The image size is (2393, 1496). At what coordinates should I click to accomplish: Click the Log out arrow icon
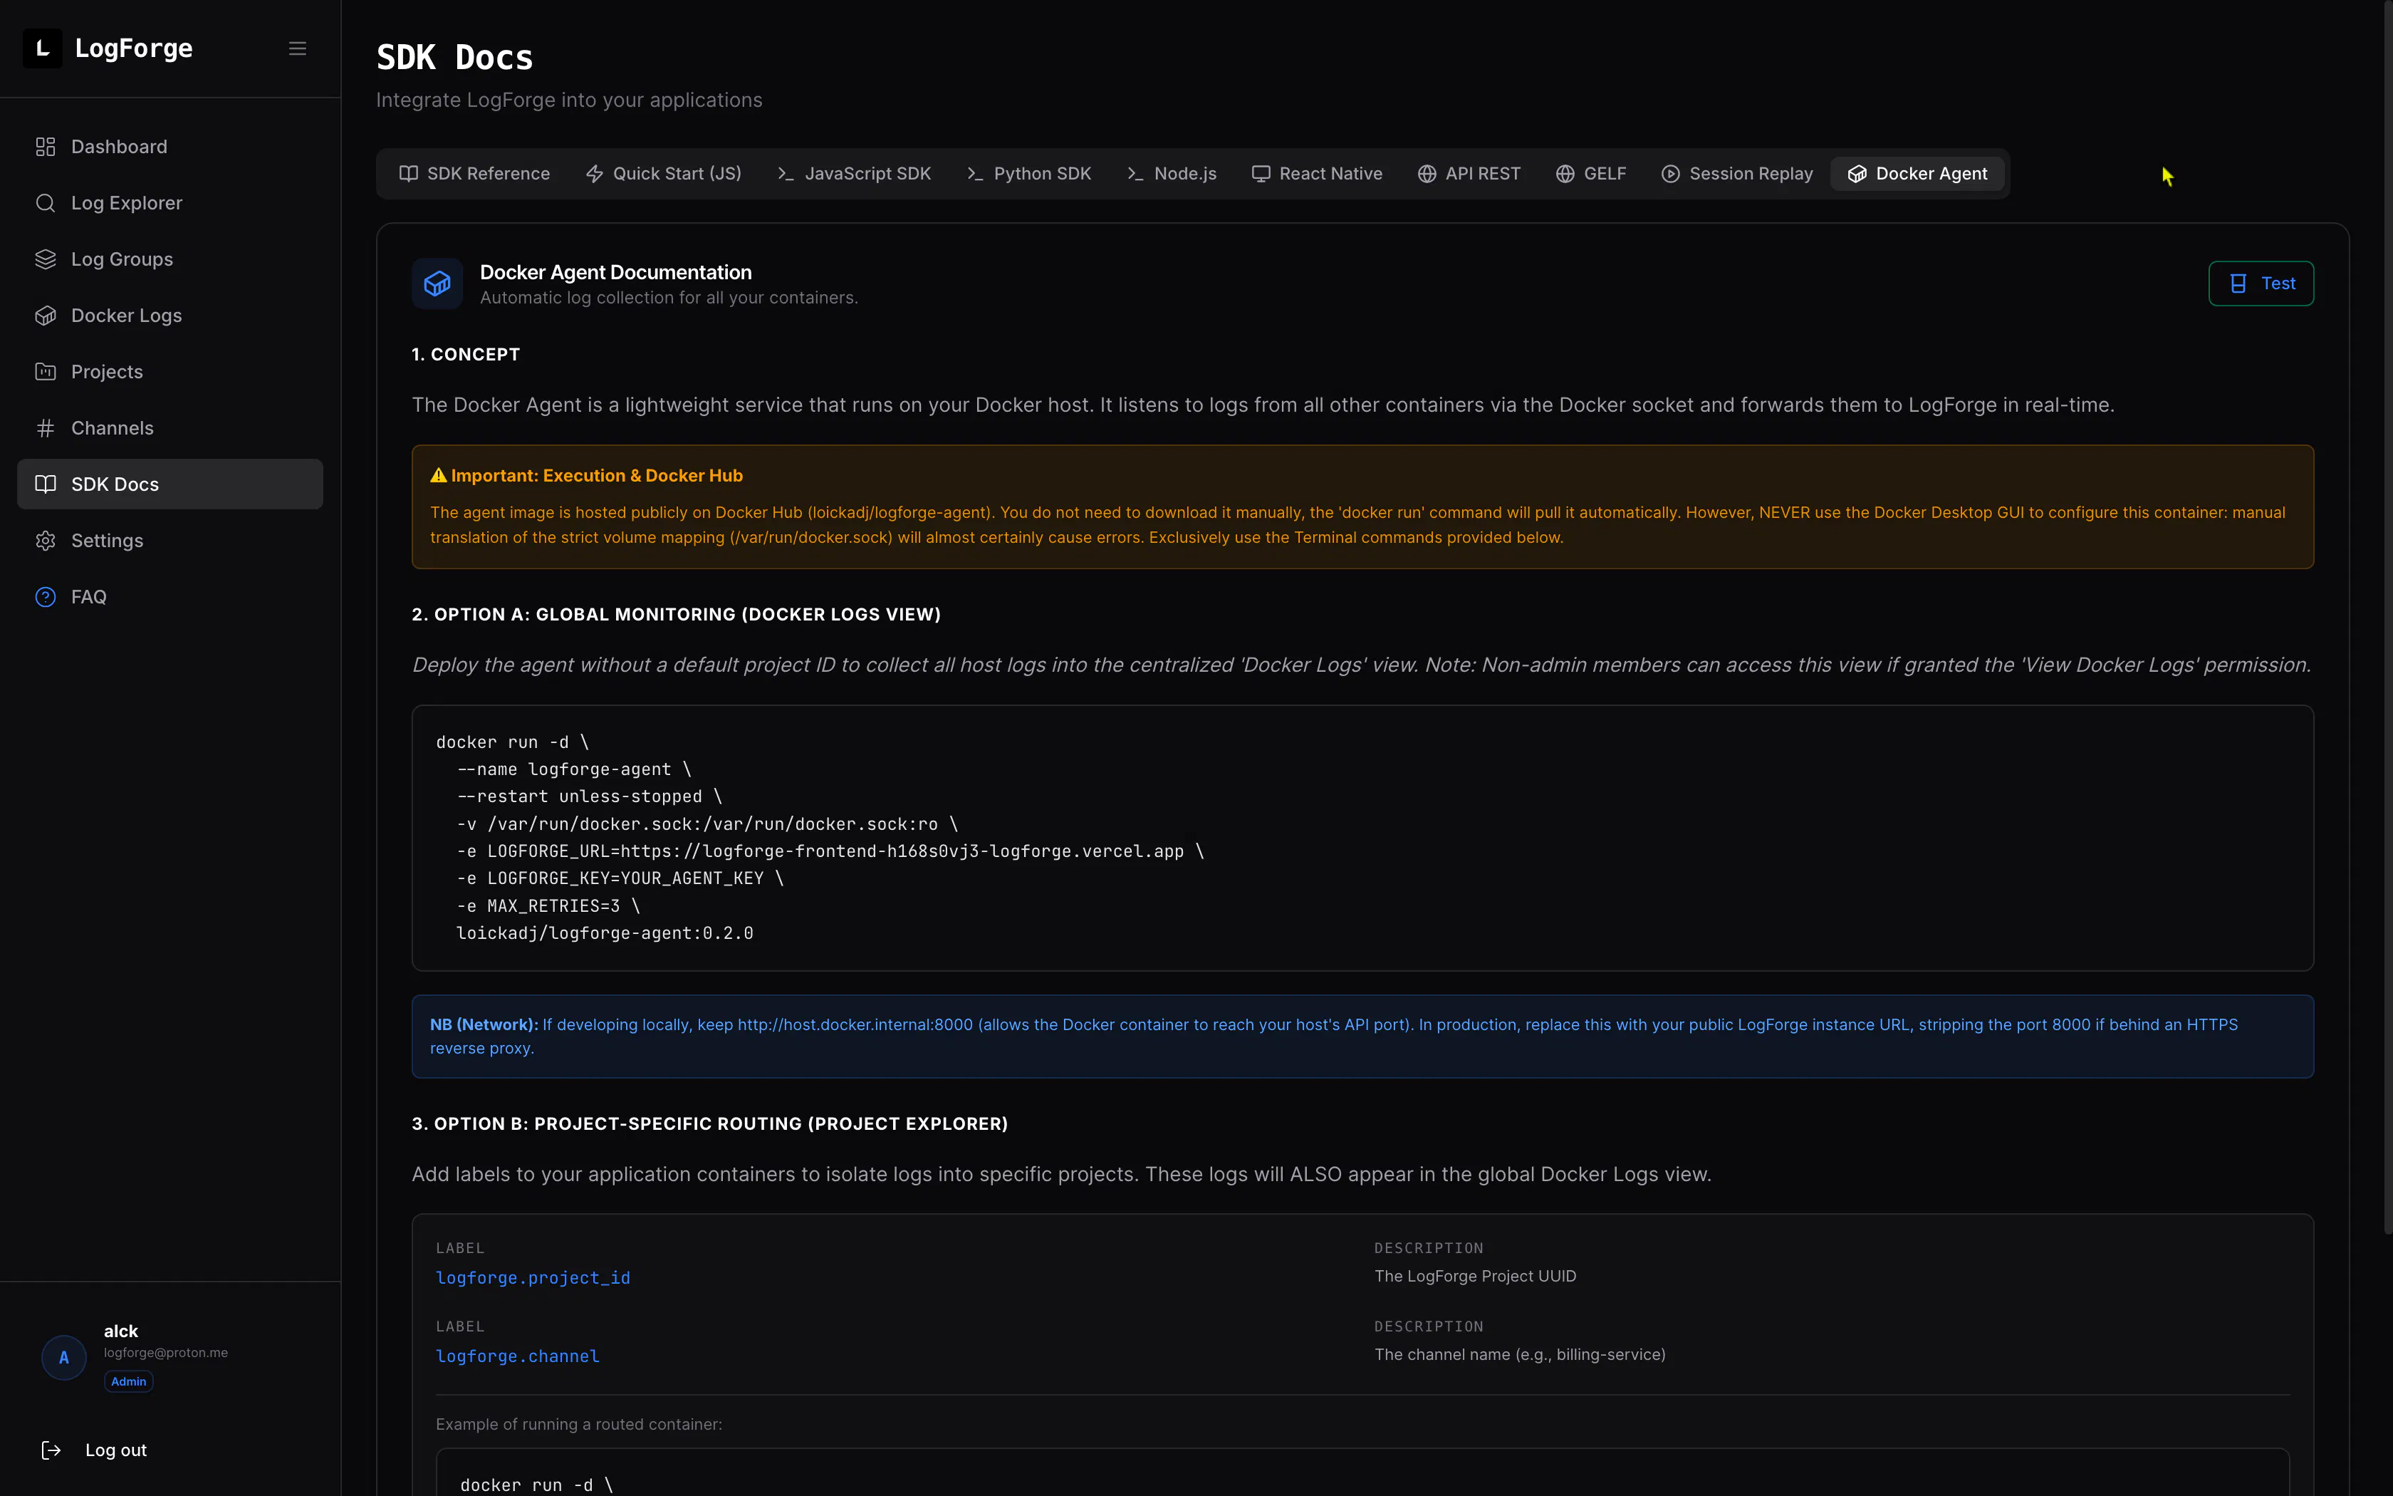pos(51,1450)
